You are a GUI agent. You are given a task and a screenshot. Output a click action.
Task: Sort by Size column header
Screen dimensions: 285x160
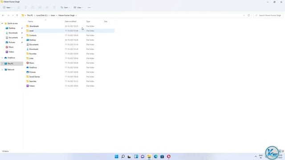tap(106, 21)
